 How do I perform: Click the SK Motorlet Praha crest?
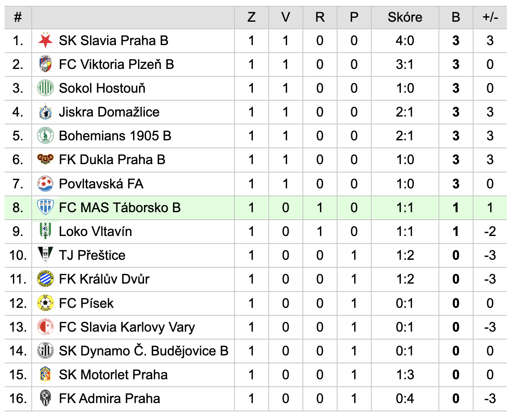(x=45, y=375)
